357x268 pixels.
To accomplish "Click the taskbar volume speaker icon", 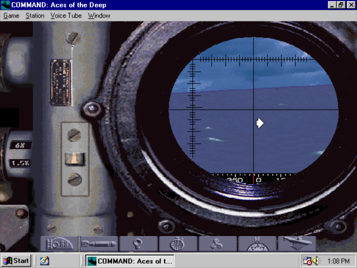I will coord(316,261).
